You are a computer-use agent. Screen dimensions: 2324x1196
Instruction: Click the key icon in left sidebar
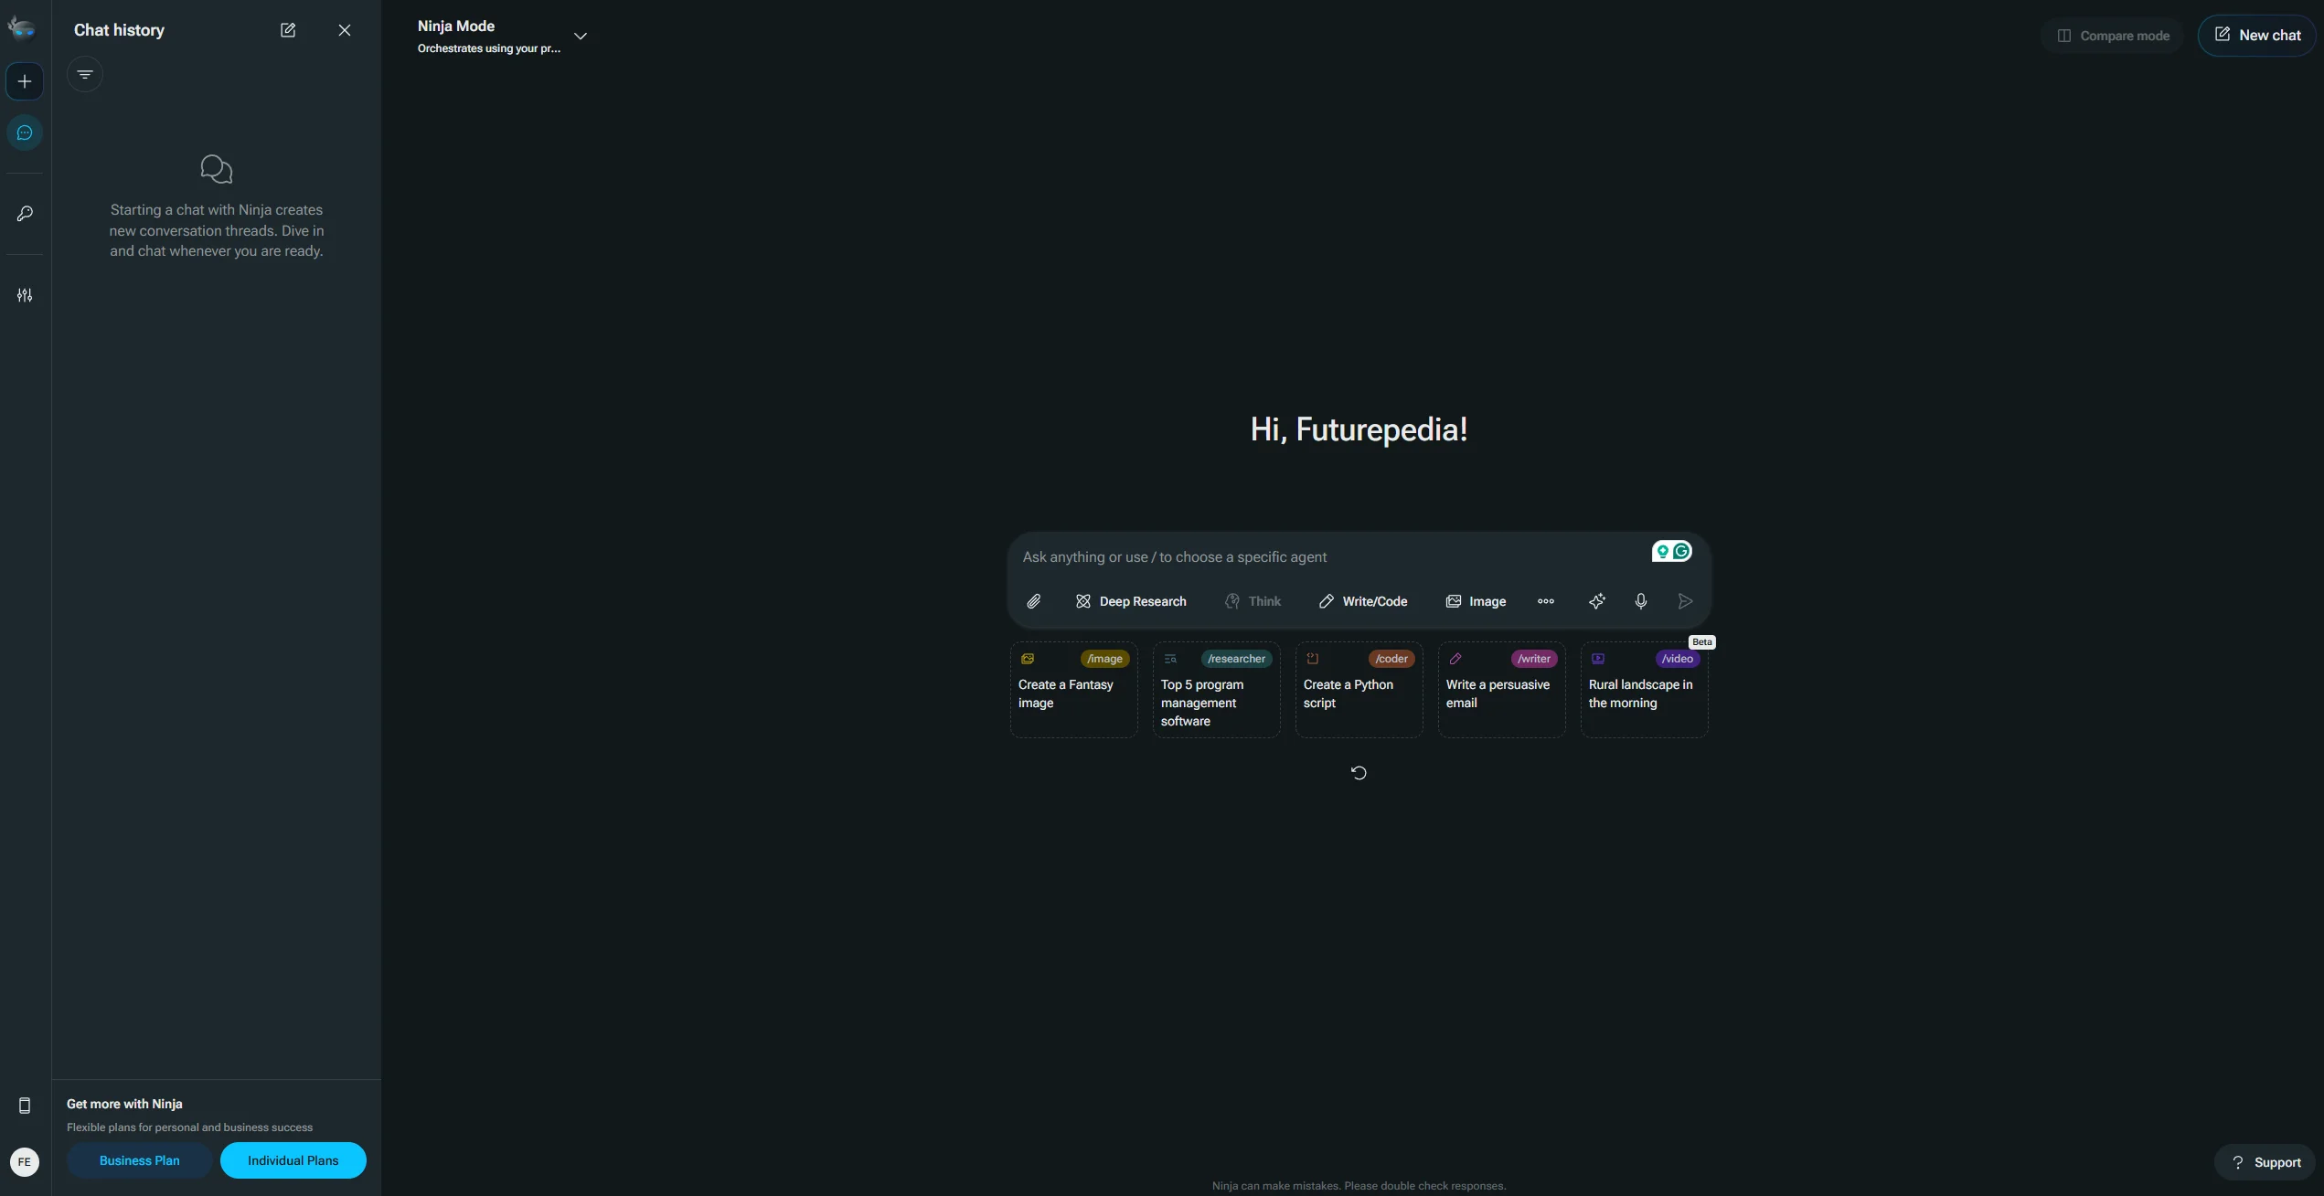click(x=25, y=214)
